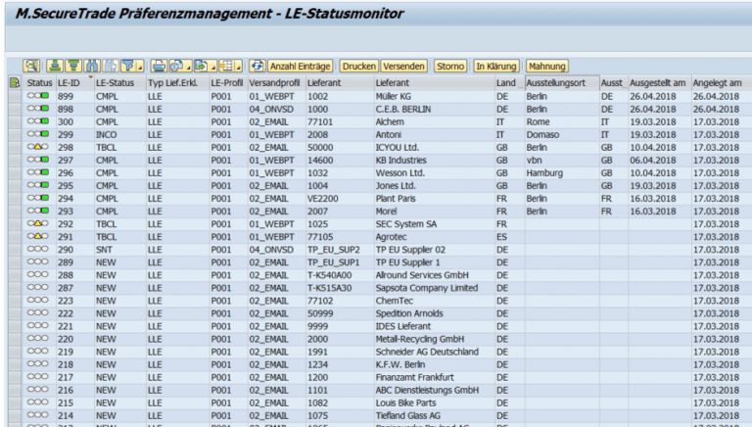Click the set filter funnel icon
The height and width of the screenshot is (427, 752).
(126, 66)
